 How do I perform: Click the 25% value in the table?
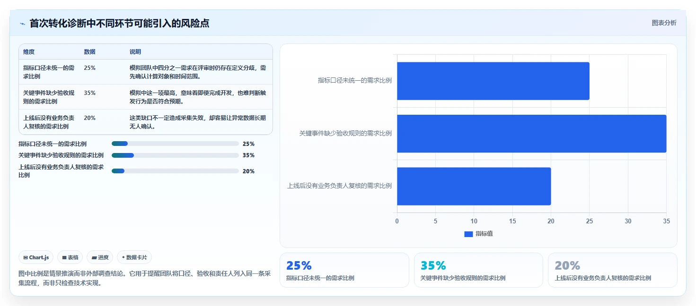click(x=89, y=68)
